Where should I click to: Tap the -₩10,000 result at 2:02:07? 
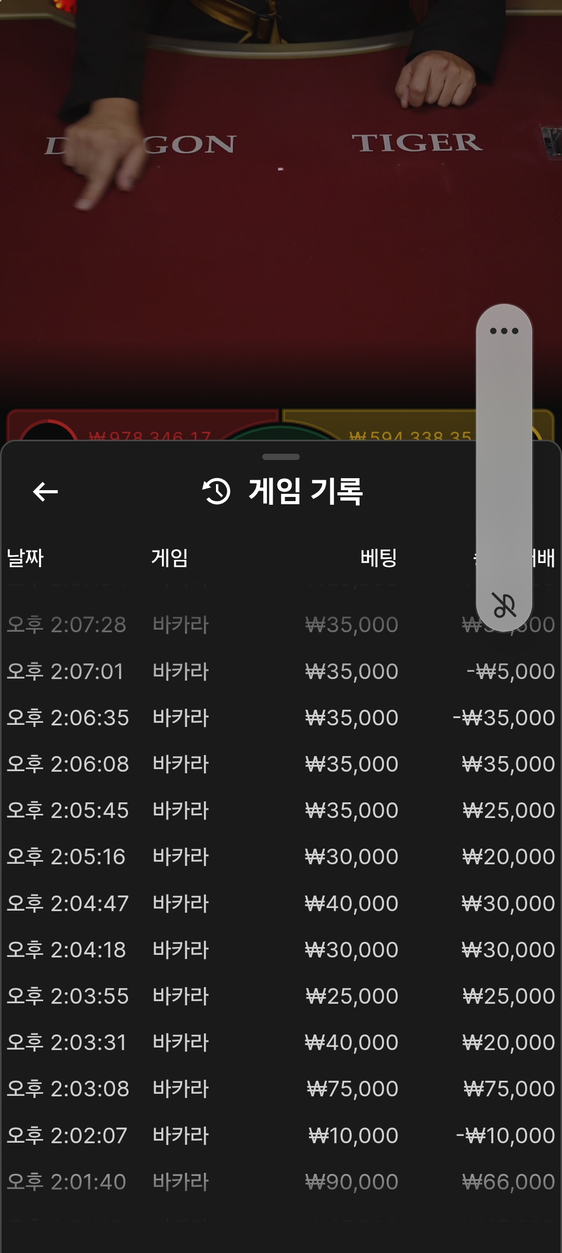(505, 1135)
